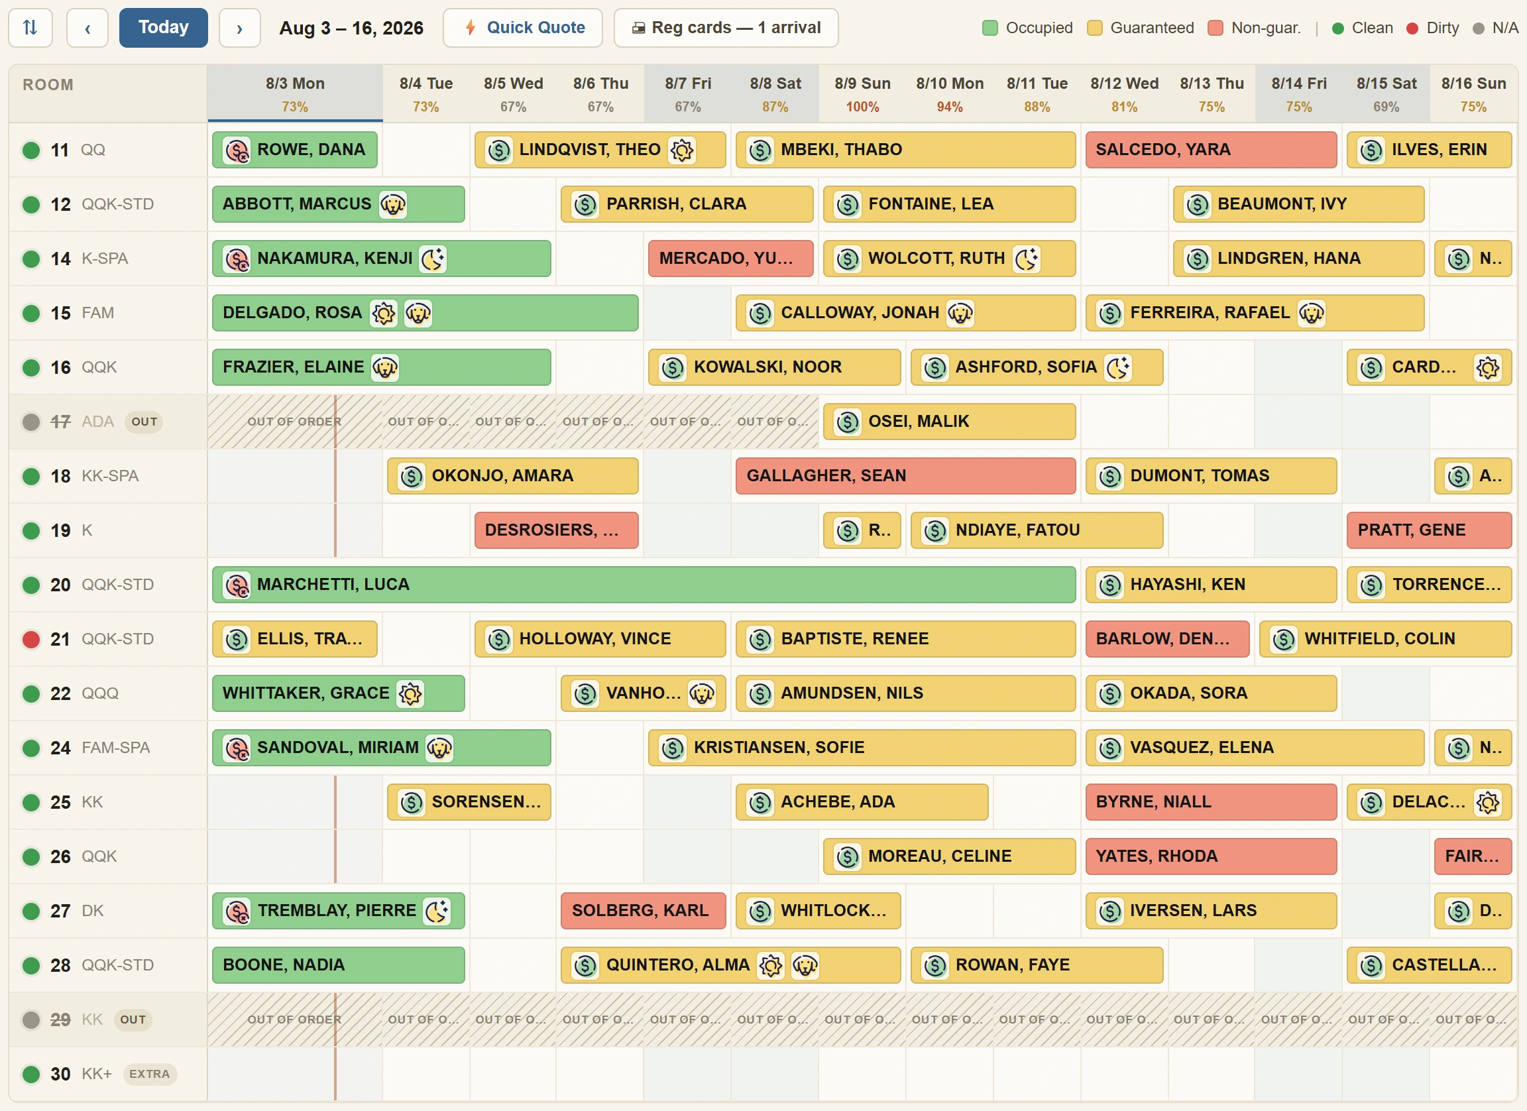Screen dimensions: 1527x1111
Task: Toggle clean status dot for room 20
Action: [31, 585]
